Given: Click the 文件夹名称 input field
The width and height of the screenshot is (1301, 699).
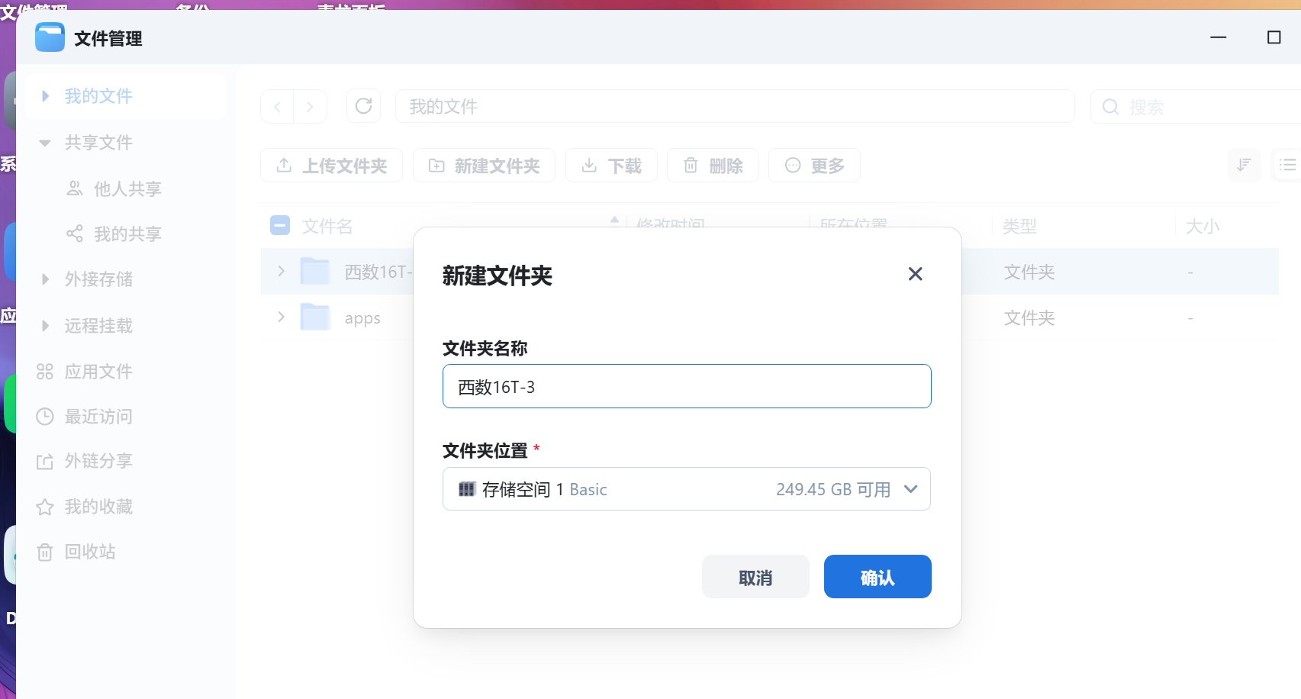Looking at the screenshot, I should click(x=687, y=386).
